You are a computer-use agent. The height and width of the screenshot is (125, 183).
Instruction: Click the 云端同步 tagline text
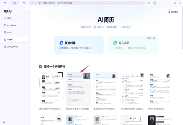pyautogui.click(x=126, y=27)
